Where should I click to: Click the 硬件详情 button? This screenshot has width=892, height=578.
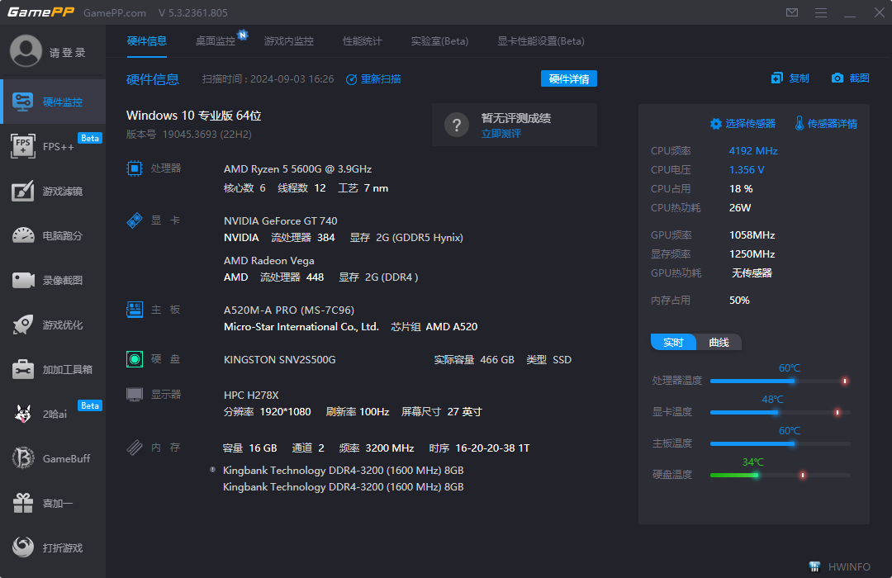click(568, 78)
